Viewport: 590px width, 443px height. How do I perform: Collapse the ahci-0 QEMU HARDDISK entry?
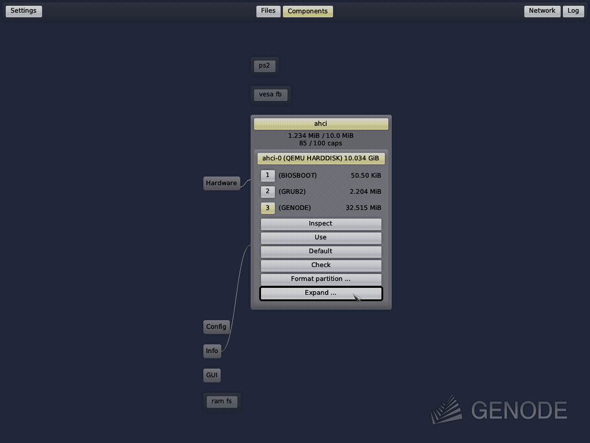pyautogui.click(x=321, y=157)
